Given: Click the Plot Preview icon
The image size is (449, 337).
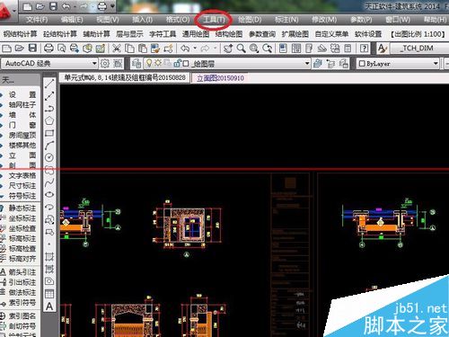Looking at the screenshot, I should [61, 49].
